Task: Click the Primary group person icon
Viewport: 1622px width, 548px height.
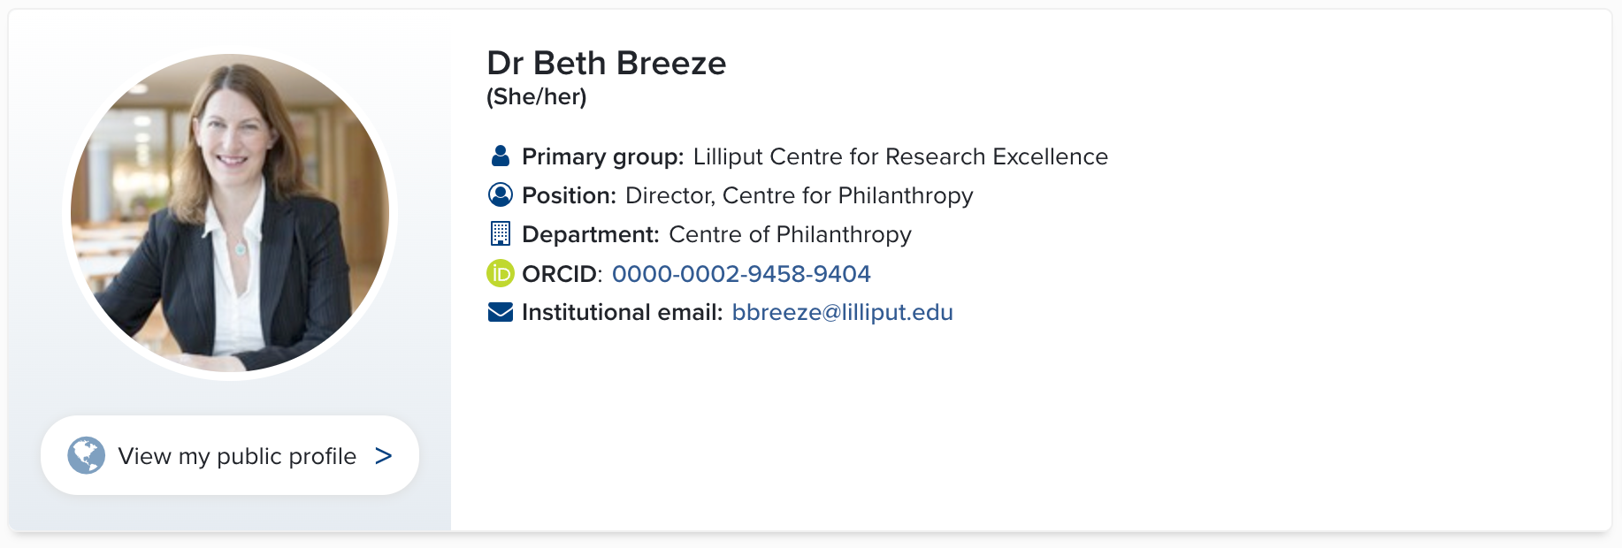Action: pyautogui.click(x=501, y=156)
